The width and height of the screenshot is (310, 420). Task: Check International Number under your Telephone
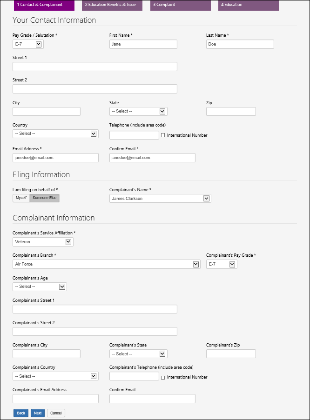click(163, 135)
